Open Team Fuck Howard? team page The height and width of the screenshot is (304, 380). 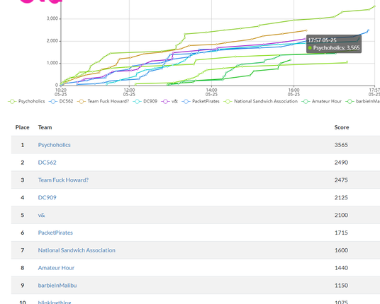pyautogui.click(x=63, y=180)
